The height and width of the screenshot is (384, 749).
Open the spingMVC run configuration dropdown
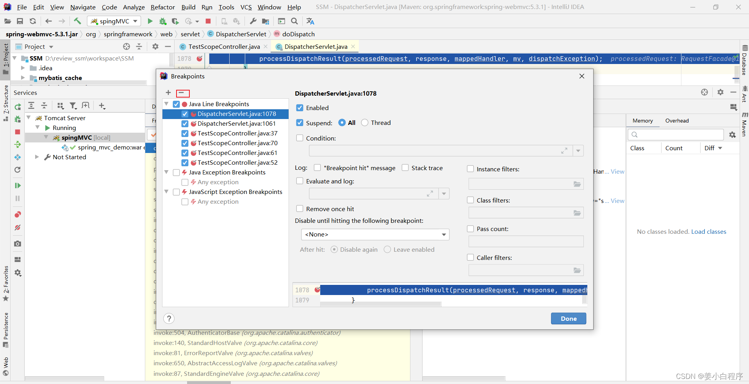[x=114, y=21]
